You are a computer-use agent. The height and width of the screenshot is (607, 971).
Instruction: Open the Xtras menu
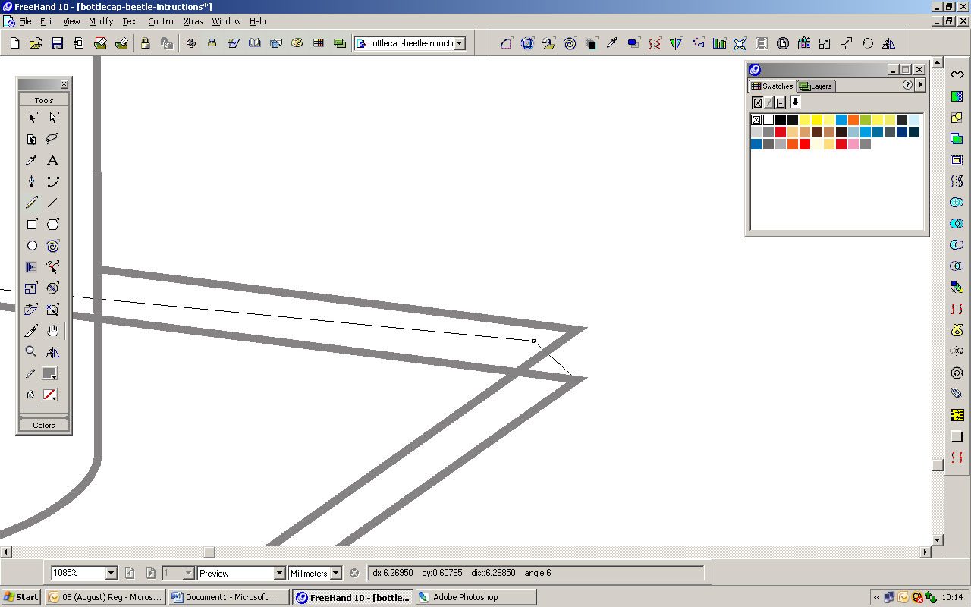pyautogui.click(x=193, y=21)
